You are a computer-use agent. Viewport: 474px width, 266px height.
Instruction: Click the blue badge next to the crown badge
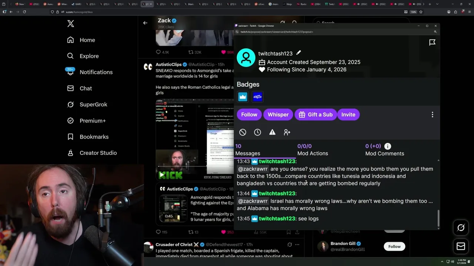click(x=257, y=97)
